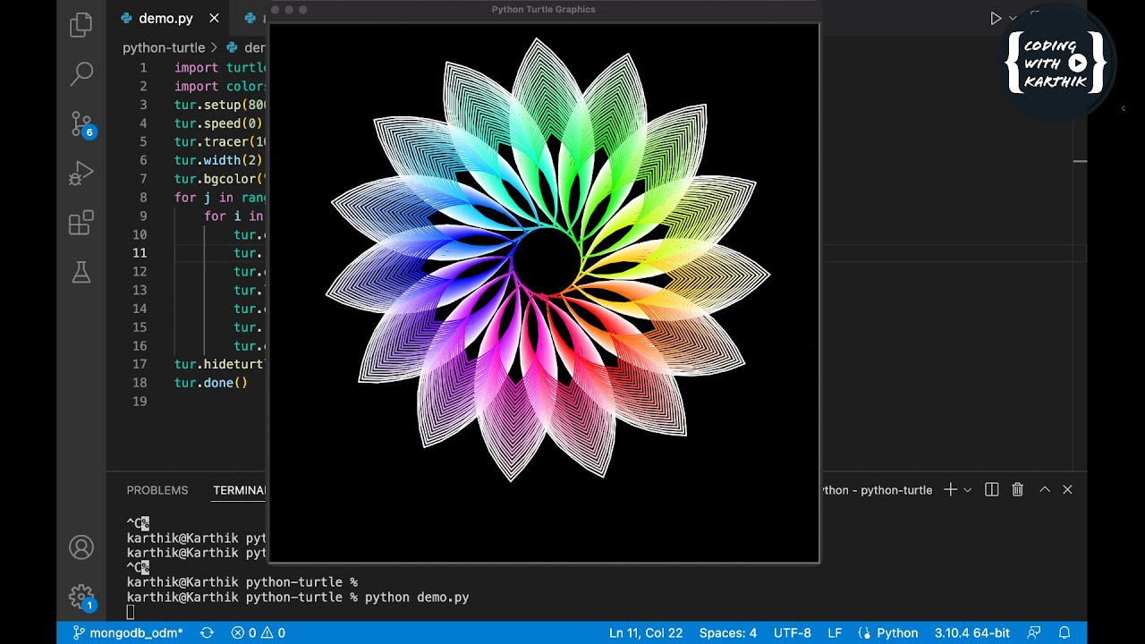Viewport: 1145px width, 644px height.
Task: Open the Testing flask icon
Action: 81,272
